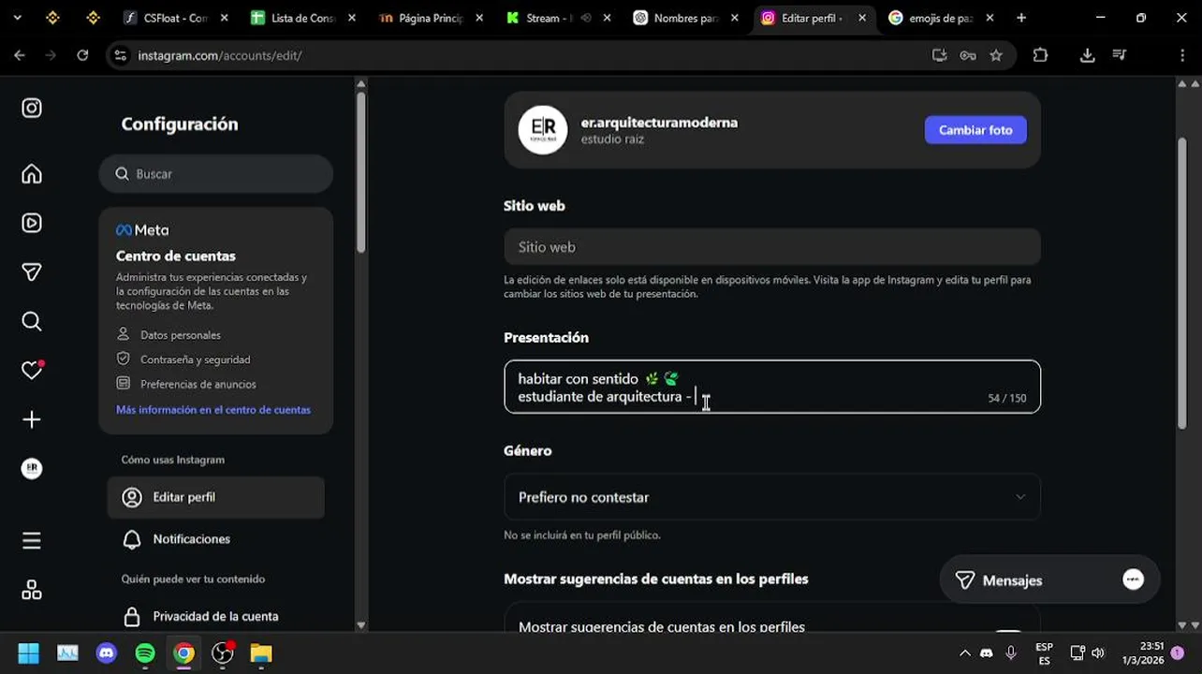Click the er.arquitecturamoderna profile picture
The height and width of the screenshot is (674, 1202).
pyautogui.click(x=543, y=130)
